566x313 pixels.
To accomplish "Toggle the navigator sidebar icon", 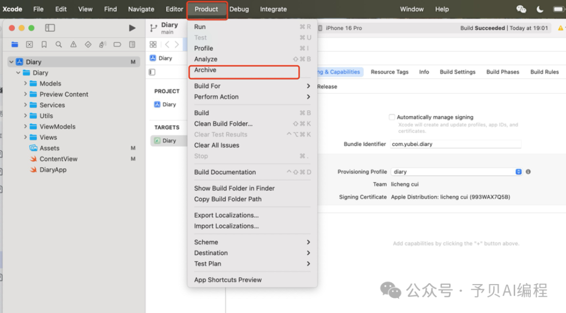I will coord(50,28).
